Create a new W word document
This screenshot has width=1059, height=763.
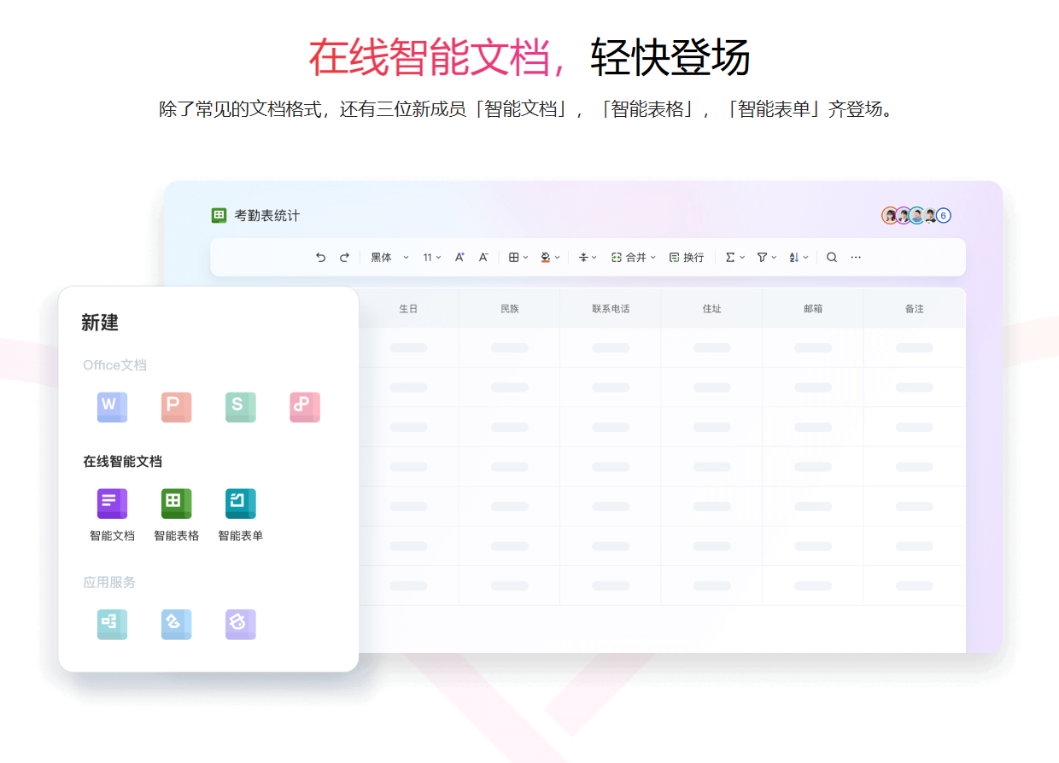point(112,407)
